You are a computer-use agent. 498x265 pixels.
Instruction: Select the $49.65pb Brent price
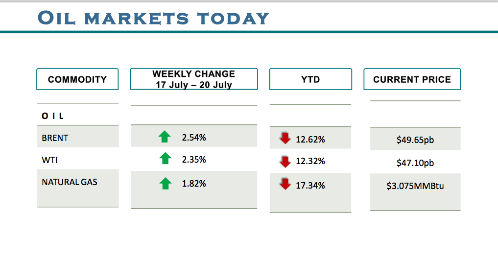click(x=415, y=140)
